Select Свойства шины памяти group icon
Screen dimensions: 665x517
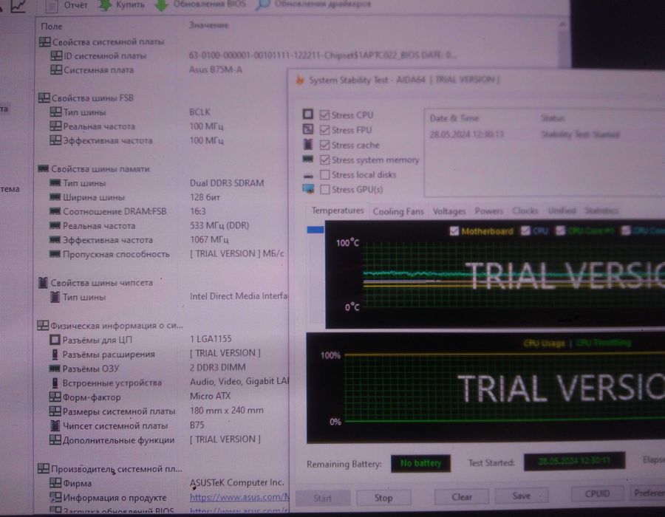click(x=44, y=168)
